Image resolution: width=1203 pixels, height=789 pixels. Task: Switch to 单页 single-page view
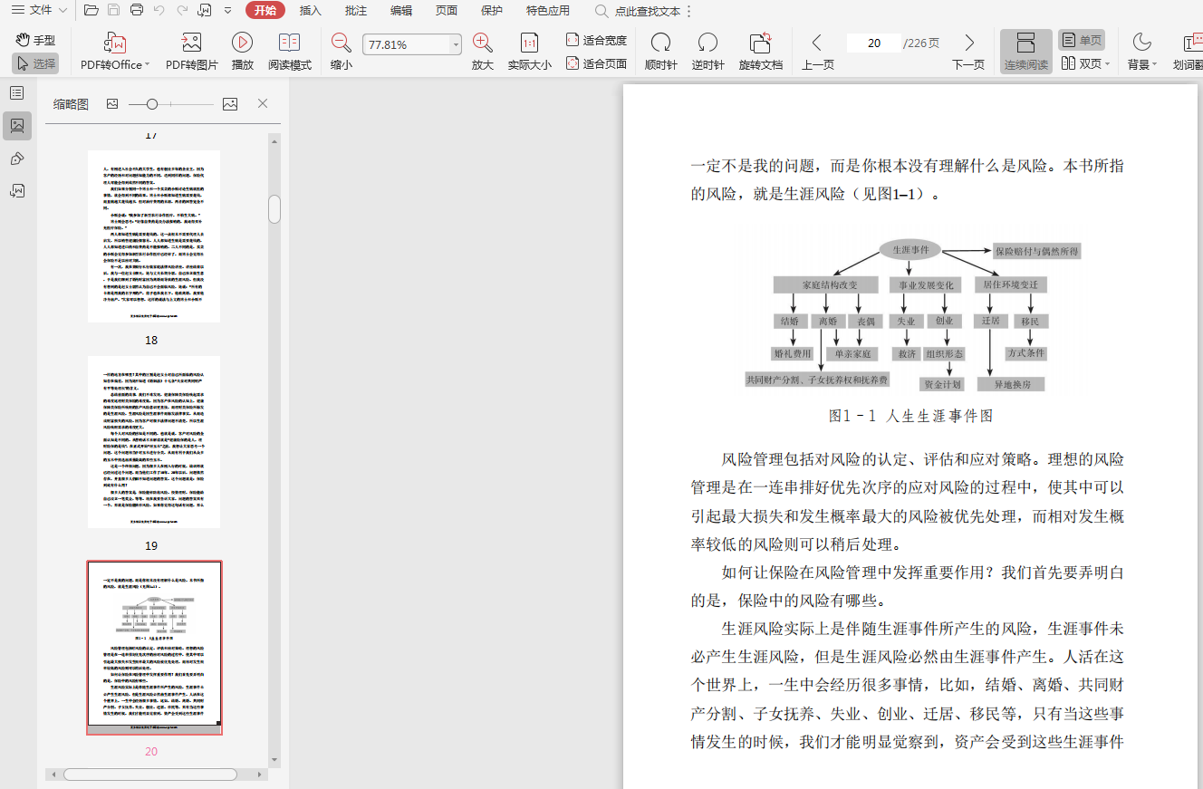point(1082,40)
